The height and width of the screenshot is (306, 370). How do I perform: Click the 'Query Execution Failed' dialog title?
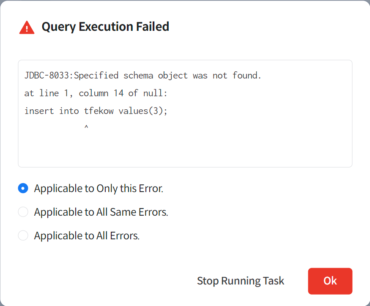pos(105,27)
